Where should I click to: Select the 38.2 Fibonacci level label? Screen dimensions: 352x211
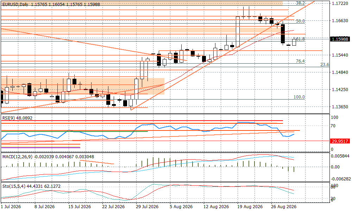(300, 4)
